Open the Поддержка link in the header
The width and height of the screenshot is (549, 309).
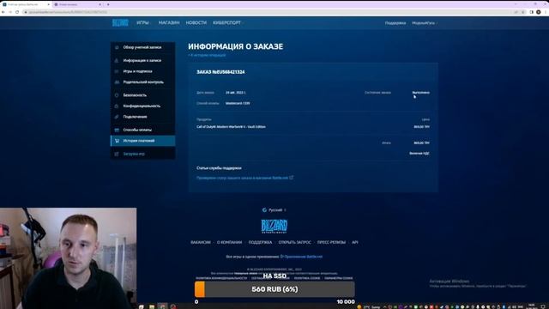pyautogui.click(x=395, y=23)
